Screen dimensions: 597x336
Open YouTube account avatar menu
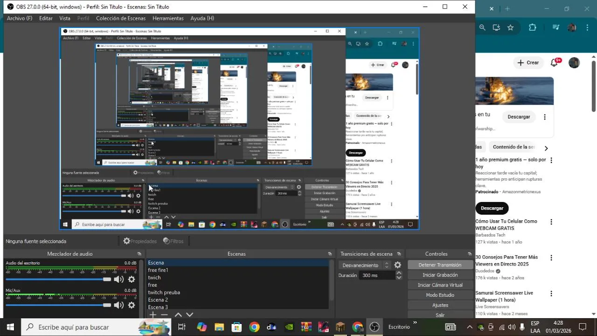pyautogui.click(x=574, y=63)
